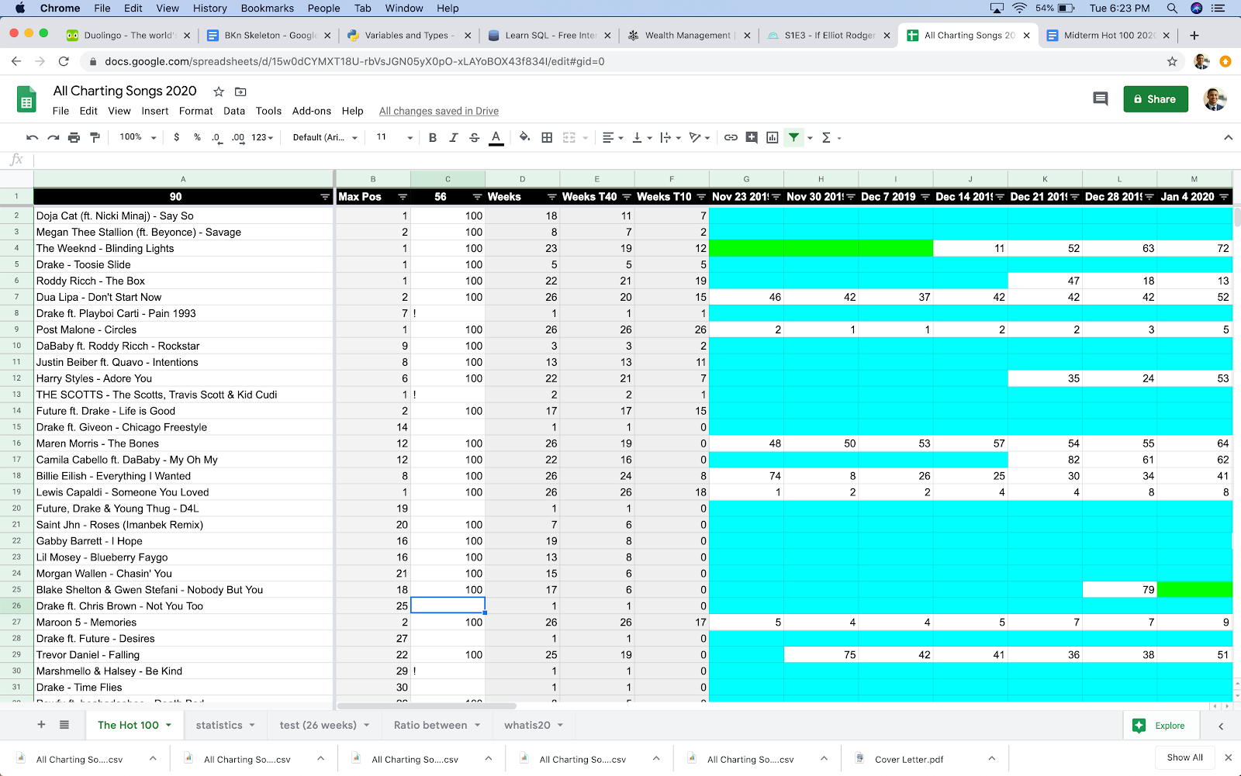1241x776 pixels.
Task: Click the Chrome address bar URL
Action: [x=354, y=61]
